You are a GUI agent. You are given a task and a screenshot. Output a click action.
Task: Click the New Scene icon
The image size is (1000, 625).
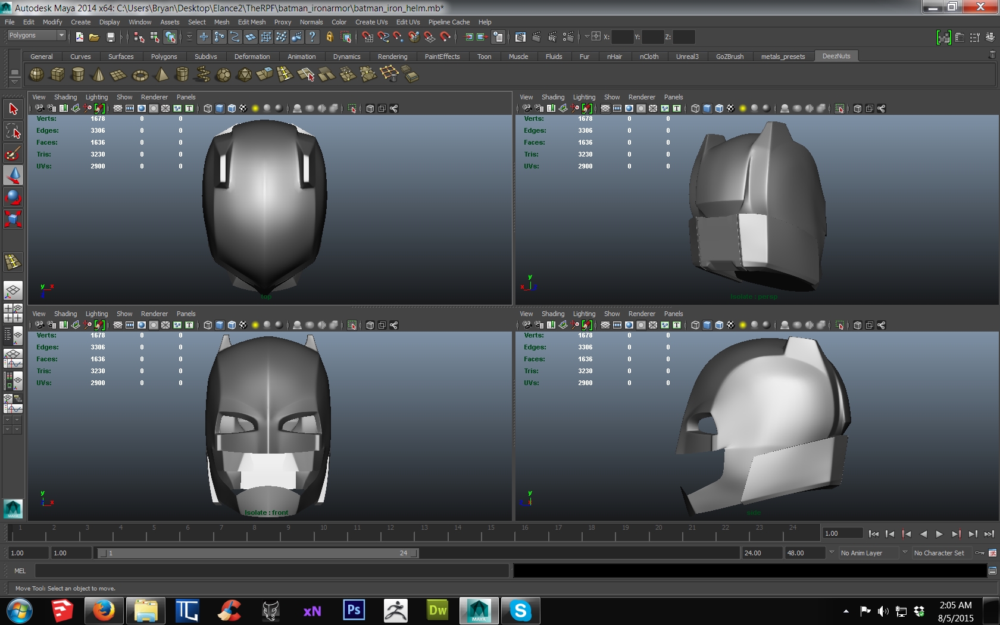[79, 37]
